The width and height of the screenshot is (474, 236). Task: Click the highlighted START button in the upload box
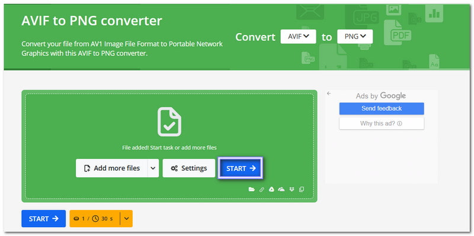(241, 168)
